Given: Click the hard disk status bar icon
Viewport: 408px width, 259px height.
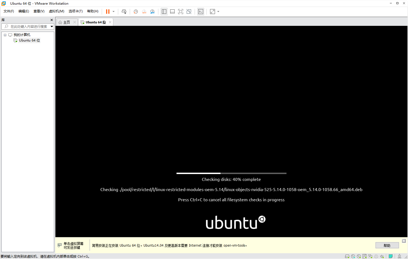Looking at the screenshot, I should click(347, 257).
